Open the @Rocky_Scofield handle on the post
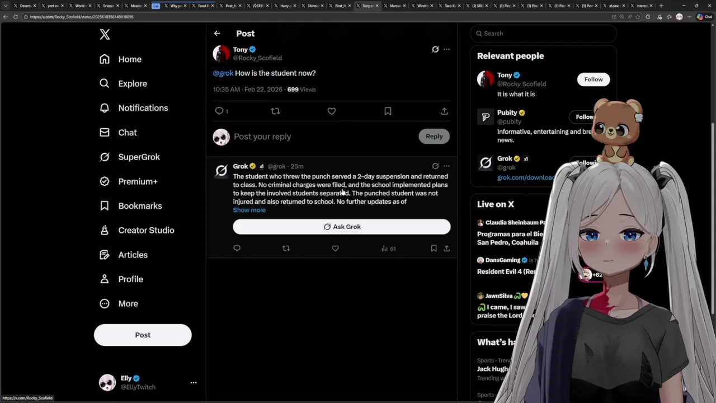This screenshot has height=403, width=716. (x=257, y=58)
